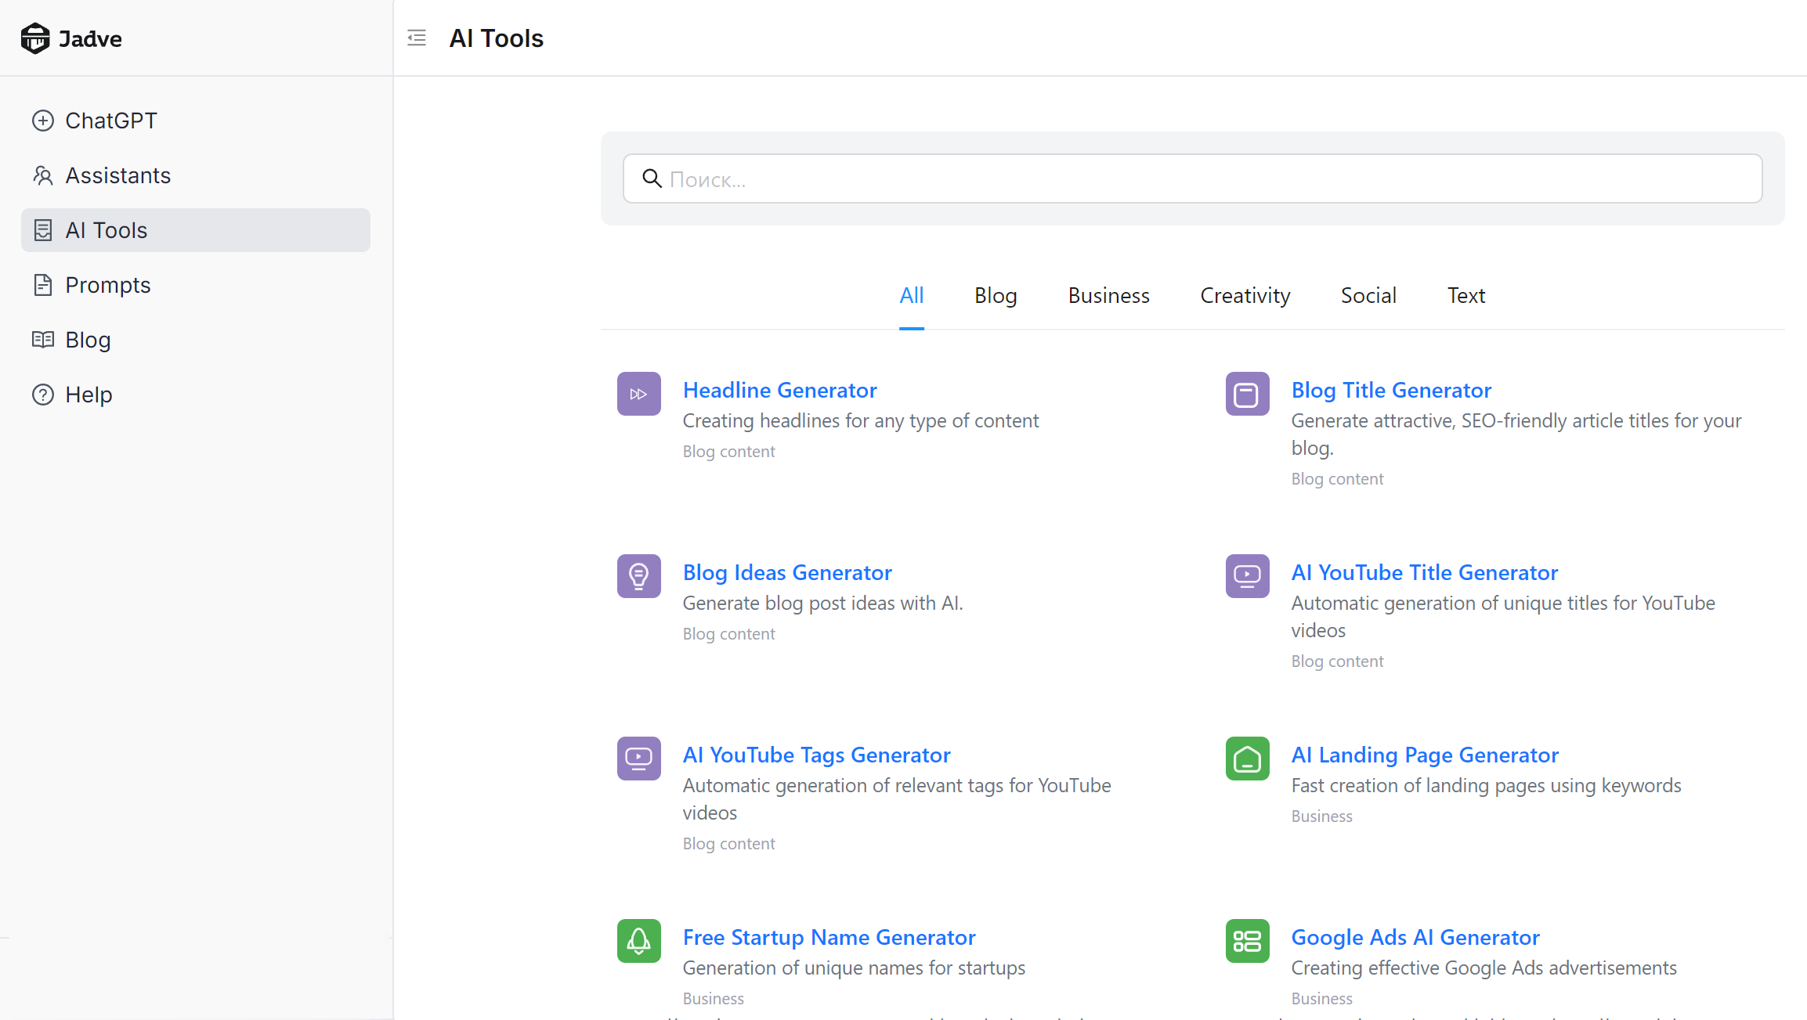
Task: Click the Blog Ideas lightbulb icon
Action: [x=638, y=576]
